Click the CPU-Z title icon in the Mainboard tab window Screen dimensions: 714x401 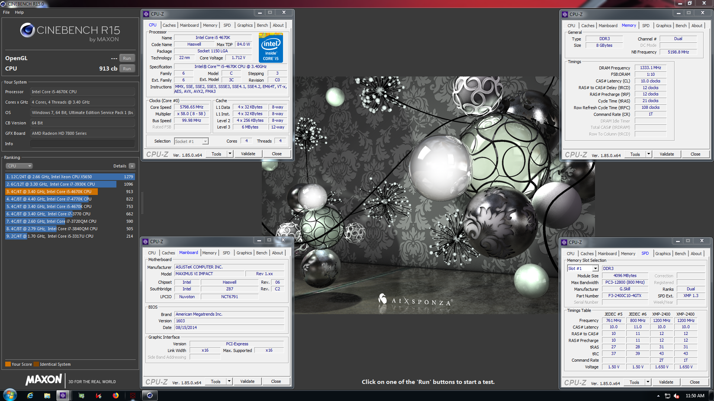tap(145, 242)
